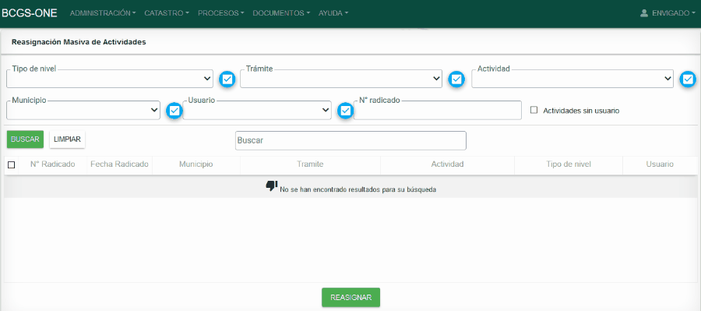Click the blue check icon beside Actividad
The image size is (701, 311).
[x=688, y=80]
